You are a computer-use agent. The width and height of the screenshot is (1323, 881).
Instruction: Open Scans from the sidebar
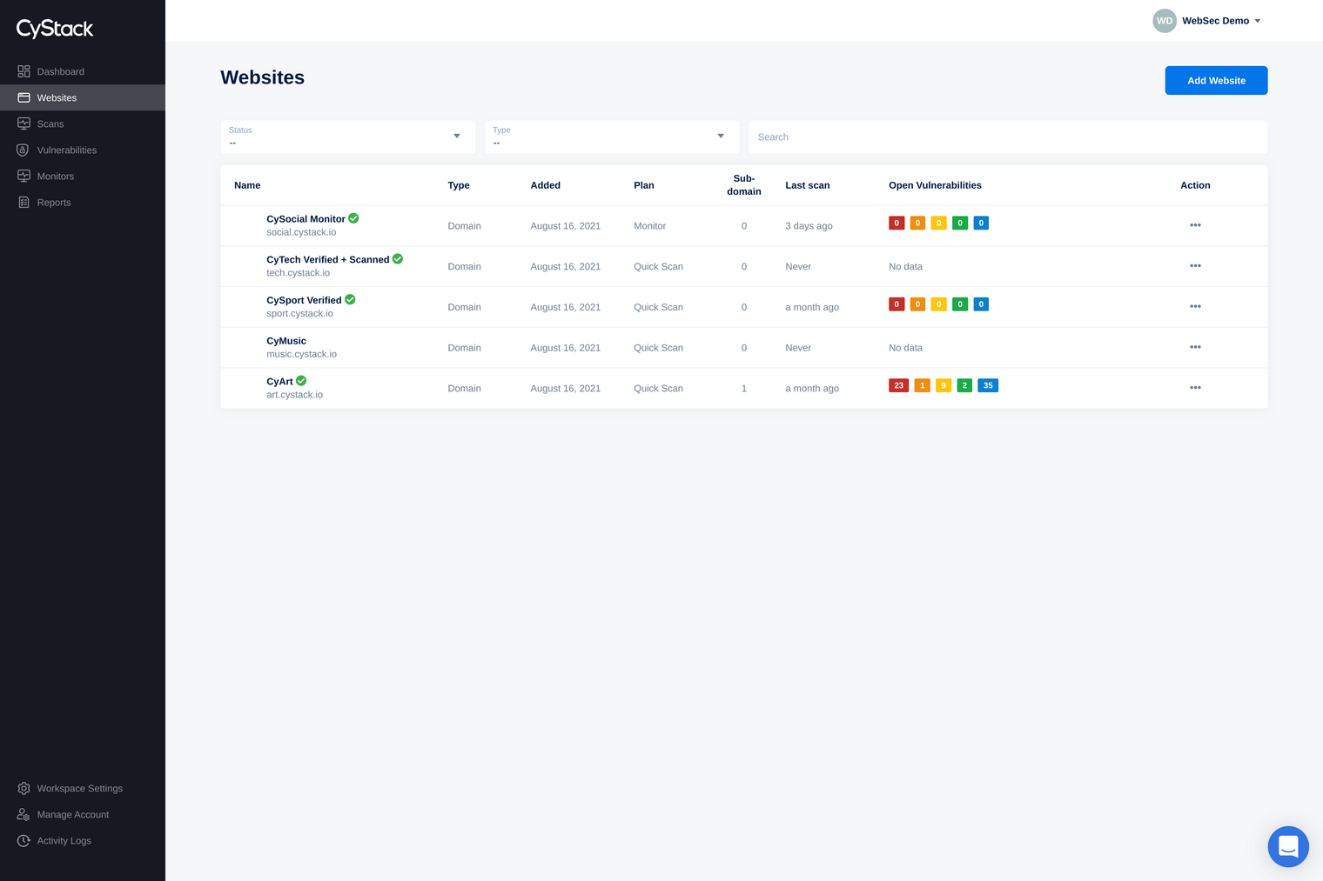tap(50, 123)
